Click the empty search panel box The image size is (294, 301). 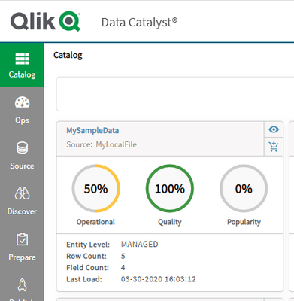coord(175,94)
